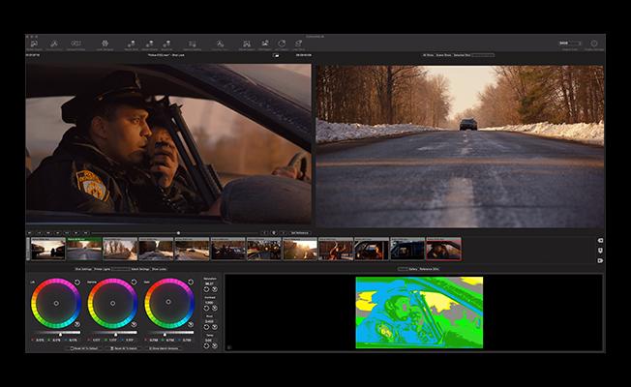Click the right round button under Saturation

coord(215,289)
